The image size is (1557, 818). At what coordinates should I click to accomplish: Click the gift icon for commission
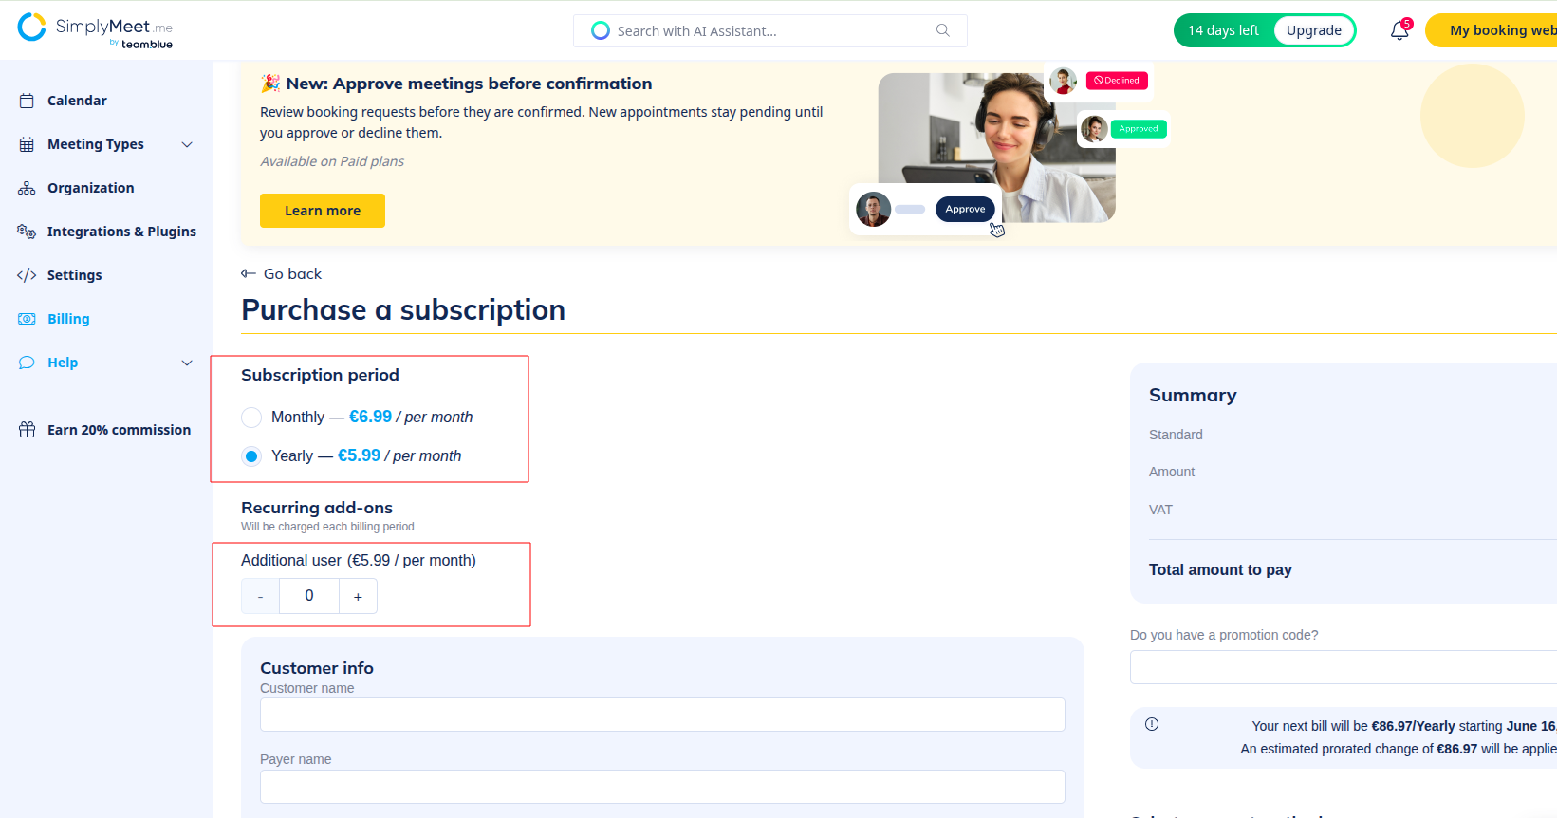[27, 430]
